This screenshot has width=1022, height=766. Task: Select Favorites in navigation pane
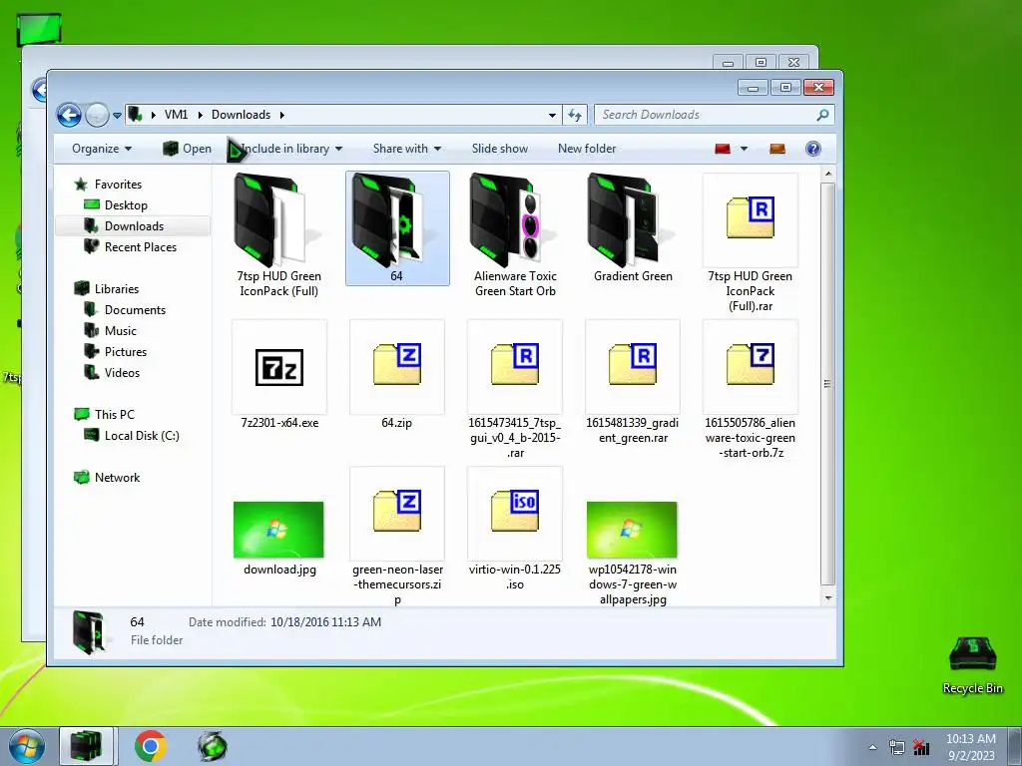[118, 185]
